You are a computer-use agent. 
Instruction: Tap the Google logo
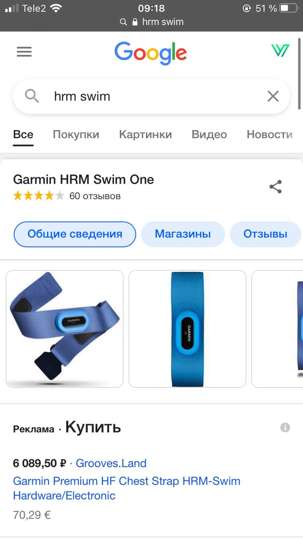pyautogui.click(x=150, y=53)
